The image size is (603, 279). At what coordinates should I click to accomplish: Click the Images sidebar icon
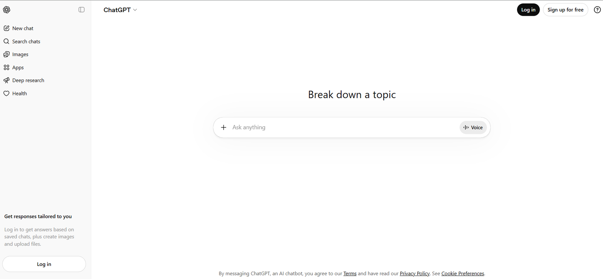point(6,54)
